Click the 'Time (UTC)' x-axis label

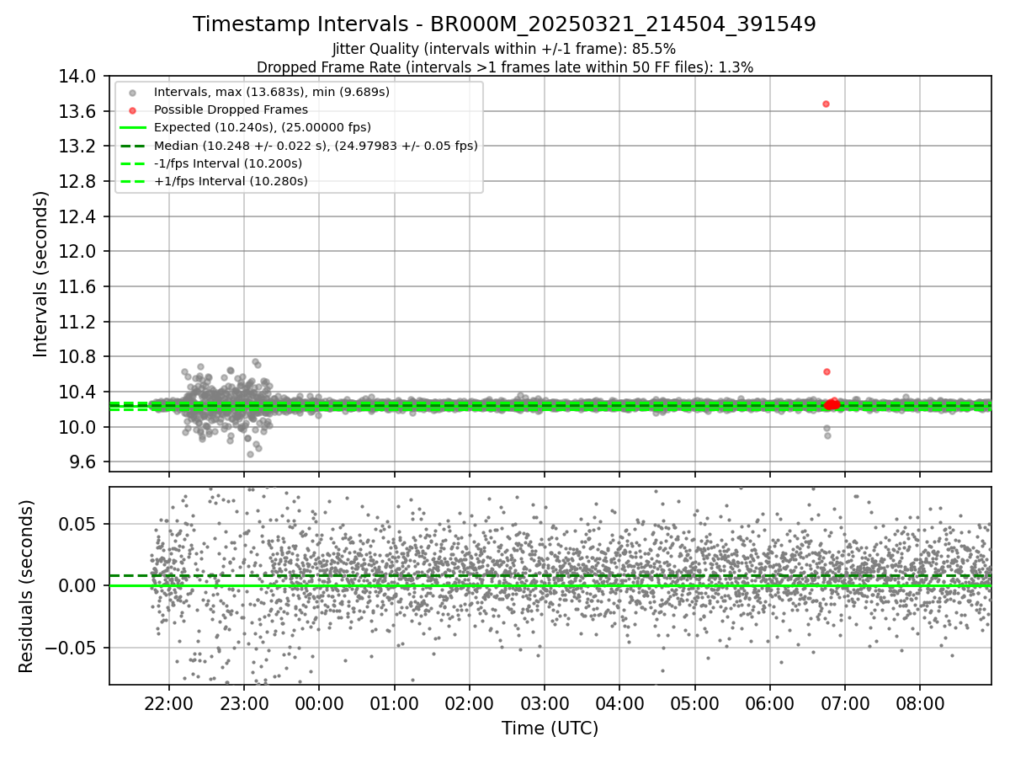pyautogui.click(x=550, y=729)
